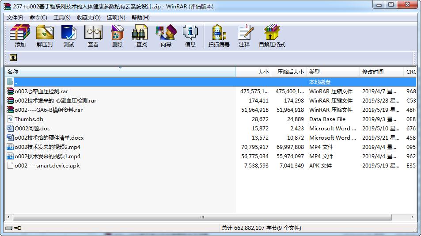Sort by 修改时间 column header
This screenshot has width=421, height=236.
381,72
